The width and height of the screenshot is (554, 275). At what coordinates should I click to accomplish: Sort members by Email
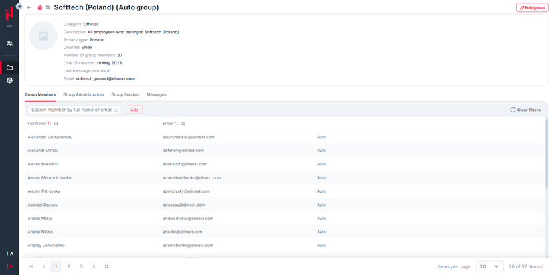tap(176, 124)
